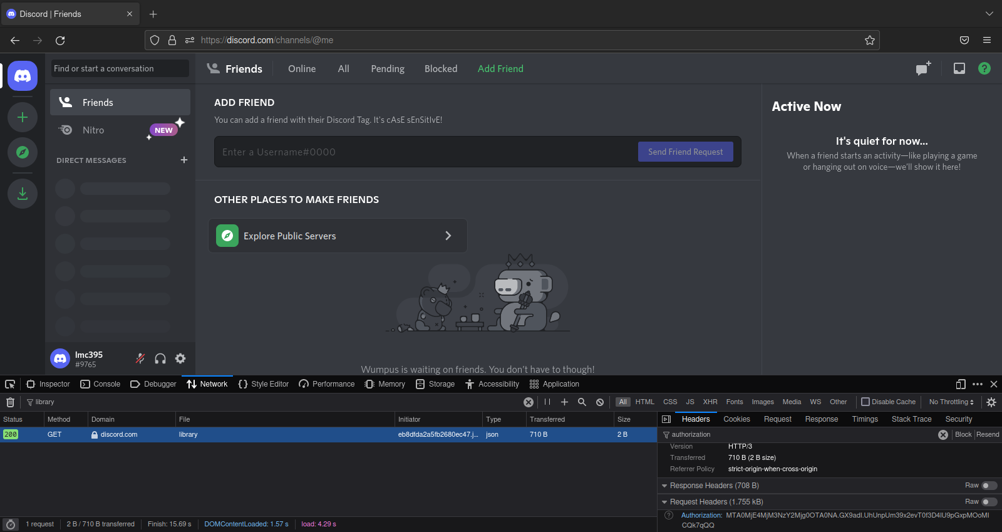Reload the page in browser toolbar
The width and height of the screenshot is (1002, 532).
[60, 40]
